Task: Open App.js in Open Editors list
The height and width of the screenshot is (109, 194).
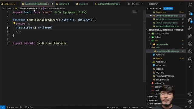Action: 166,12
